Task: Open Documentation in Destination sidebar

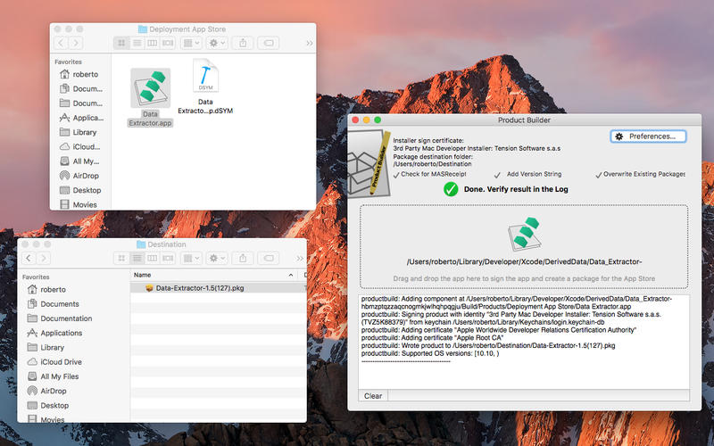Action: (x=60, y=318)
